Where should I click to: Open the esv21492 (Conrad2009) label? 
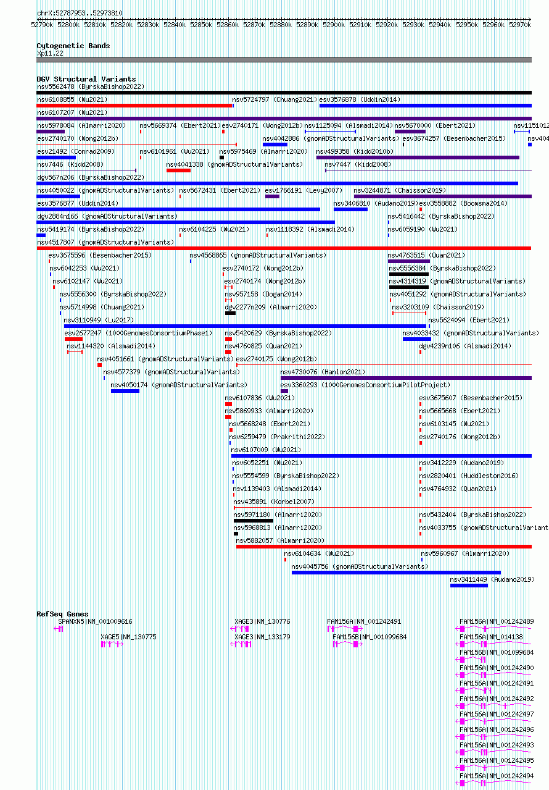coord(75,151)
